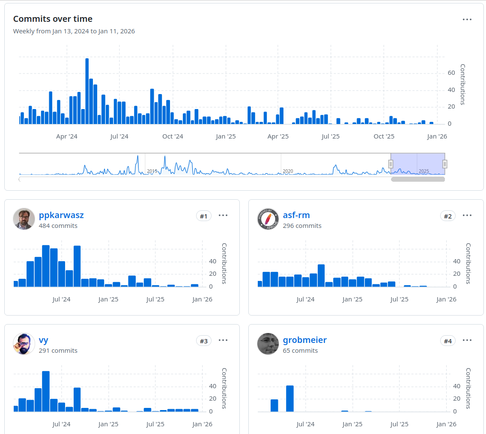Click the right handle of range selector

coord(445,164)
